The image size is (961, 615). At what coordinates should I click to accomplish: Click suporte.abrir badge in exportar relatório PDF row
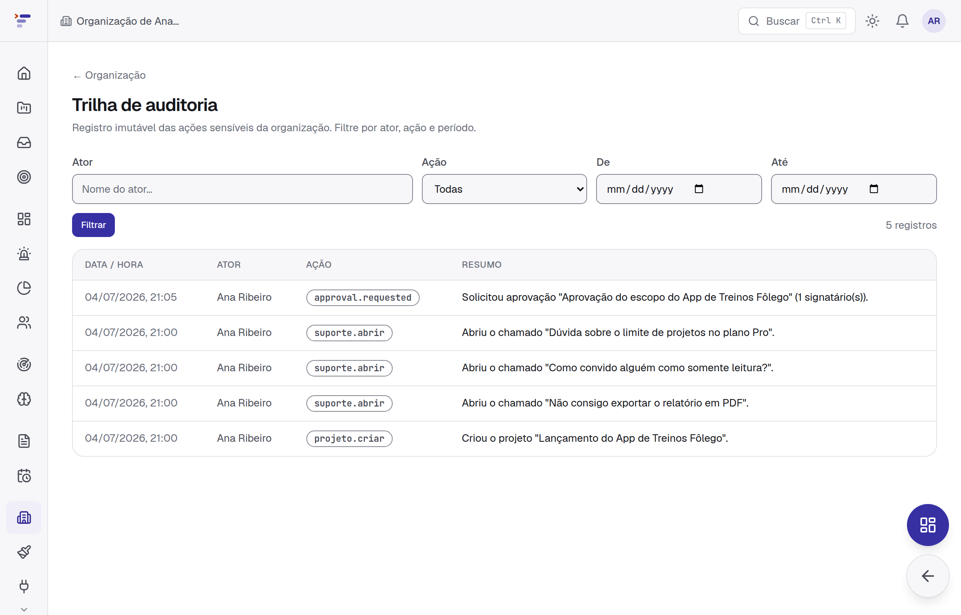pos(349,403)
